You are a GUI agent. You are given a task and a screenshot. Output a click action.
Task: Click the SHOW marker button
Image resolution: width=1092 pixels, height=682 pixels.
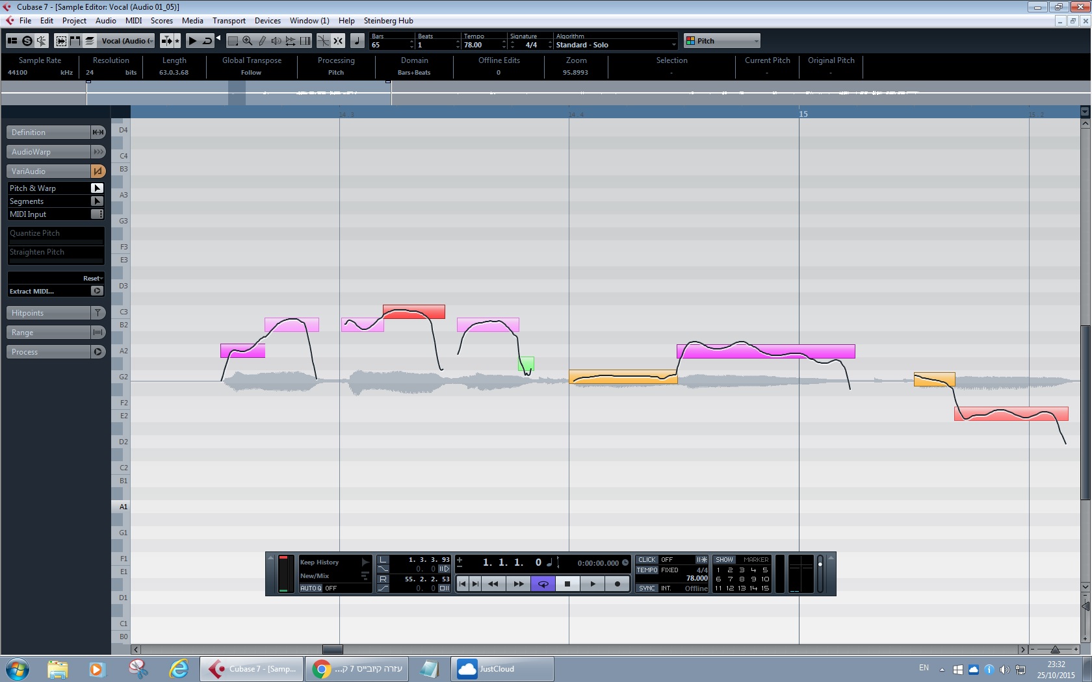(724, 560)
